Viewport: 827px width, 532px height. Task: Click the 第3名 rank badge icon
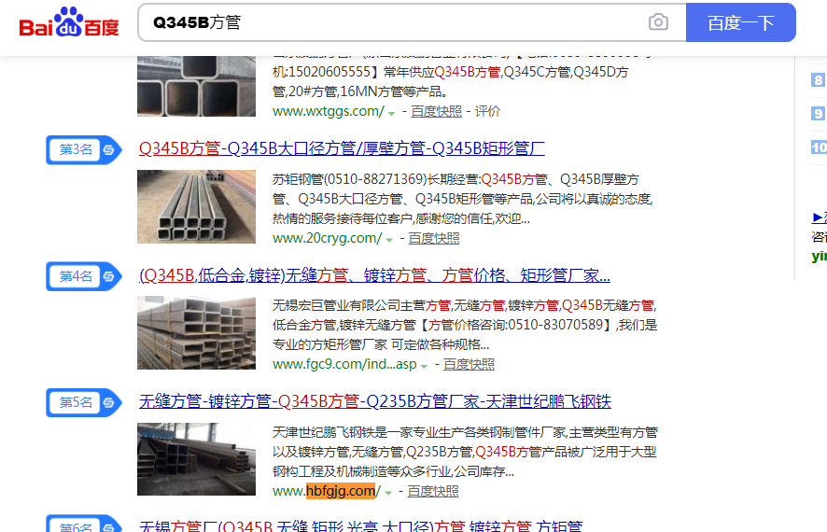tap(84, 149)
